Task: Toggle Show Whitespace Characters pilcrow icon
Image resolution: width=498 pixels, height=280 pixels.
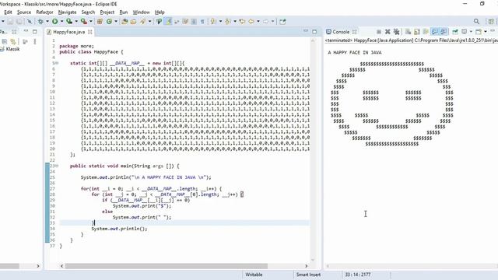Action: [x=202, y=21]
